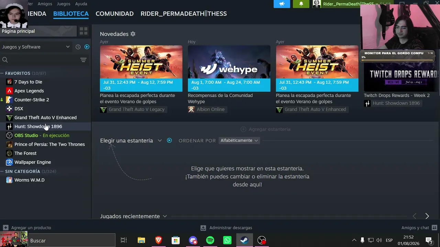
Task: Open the Novedades settings gear
Action: [133, 34]
